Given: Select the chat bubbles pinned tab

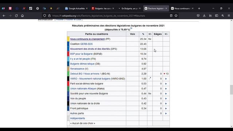Looking at the screenshot, I should pyautogui.click(x=44, y=8).
